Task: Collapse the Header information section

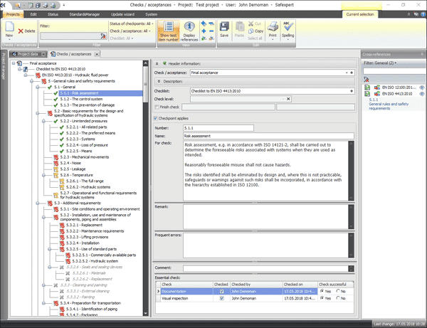Action: pyautogui.click(x=157, y=63)
